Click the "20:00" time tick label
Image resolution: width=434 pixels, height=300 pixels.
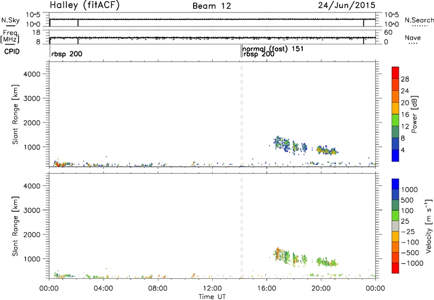[321, 289]
